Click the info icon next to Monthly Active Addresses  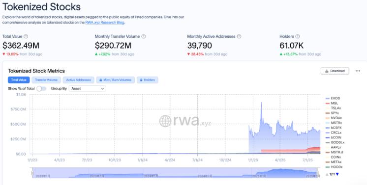pyautogui.click(x=239, y=36)
